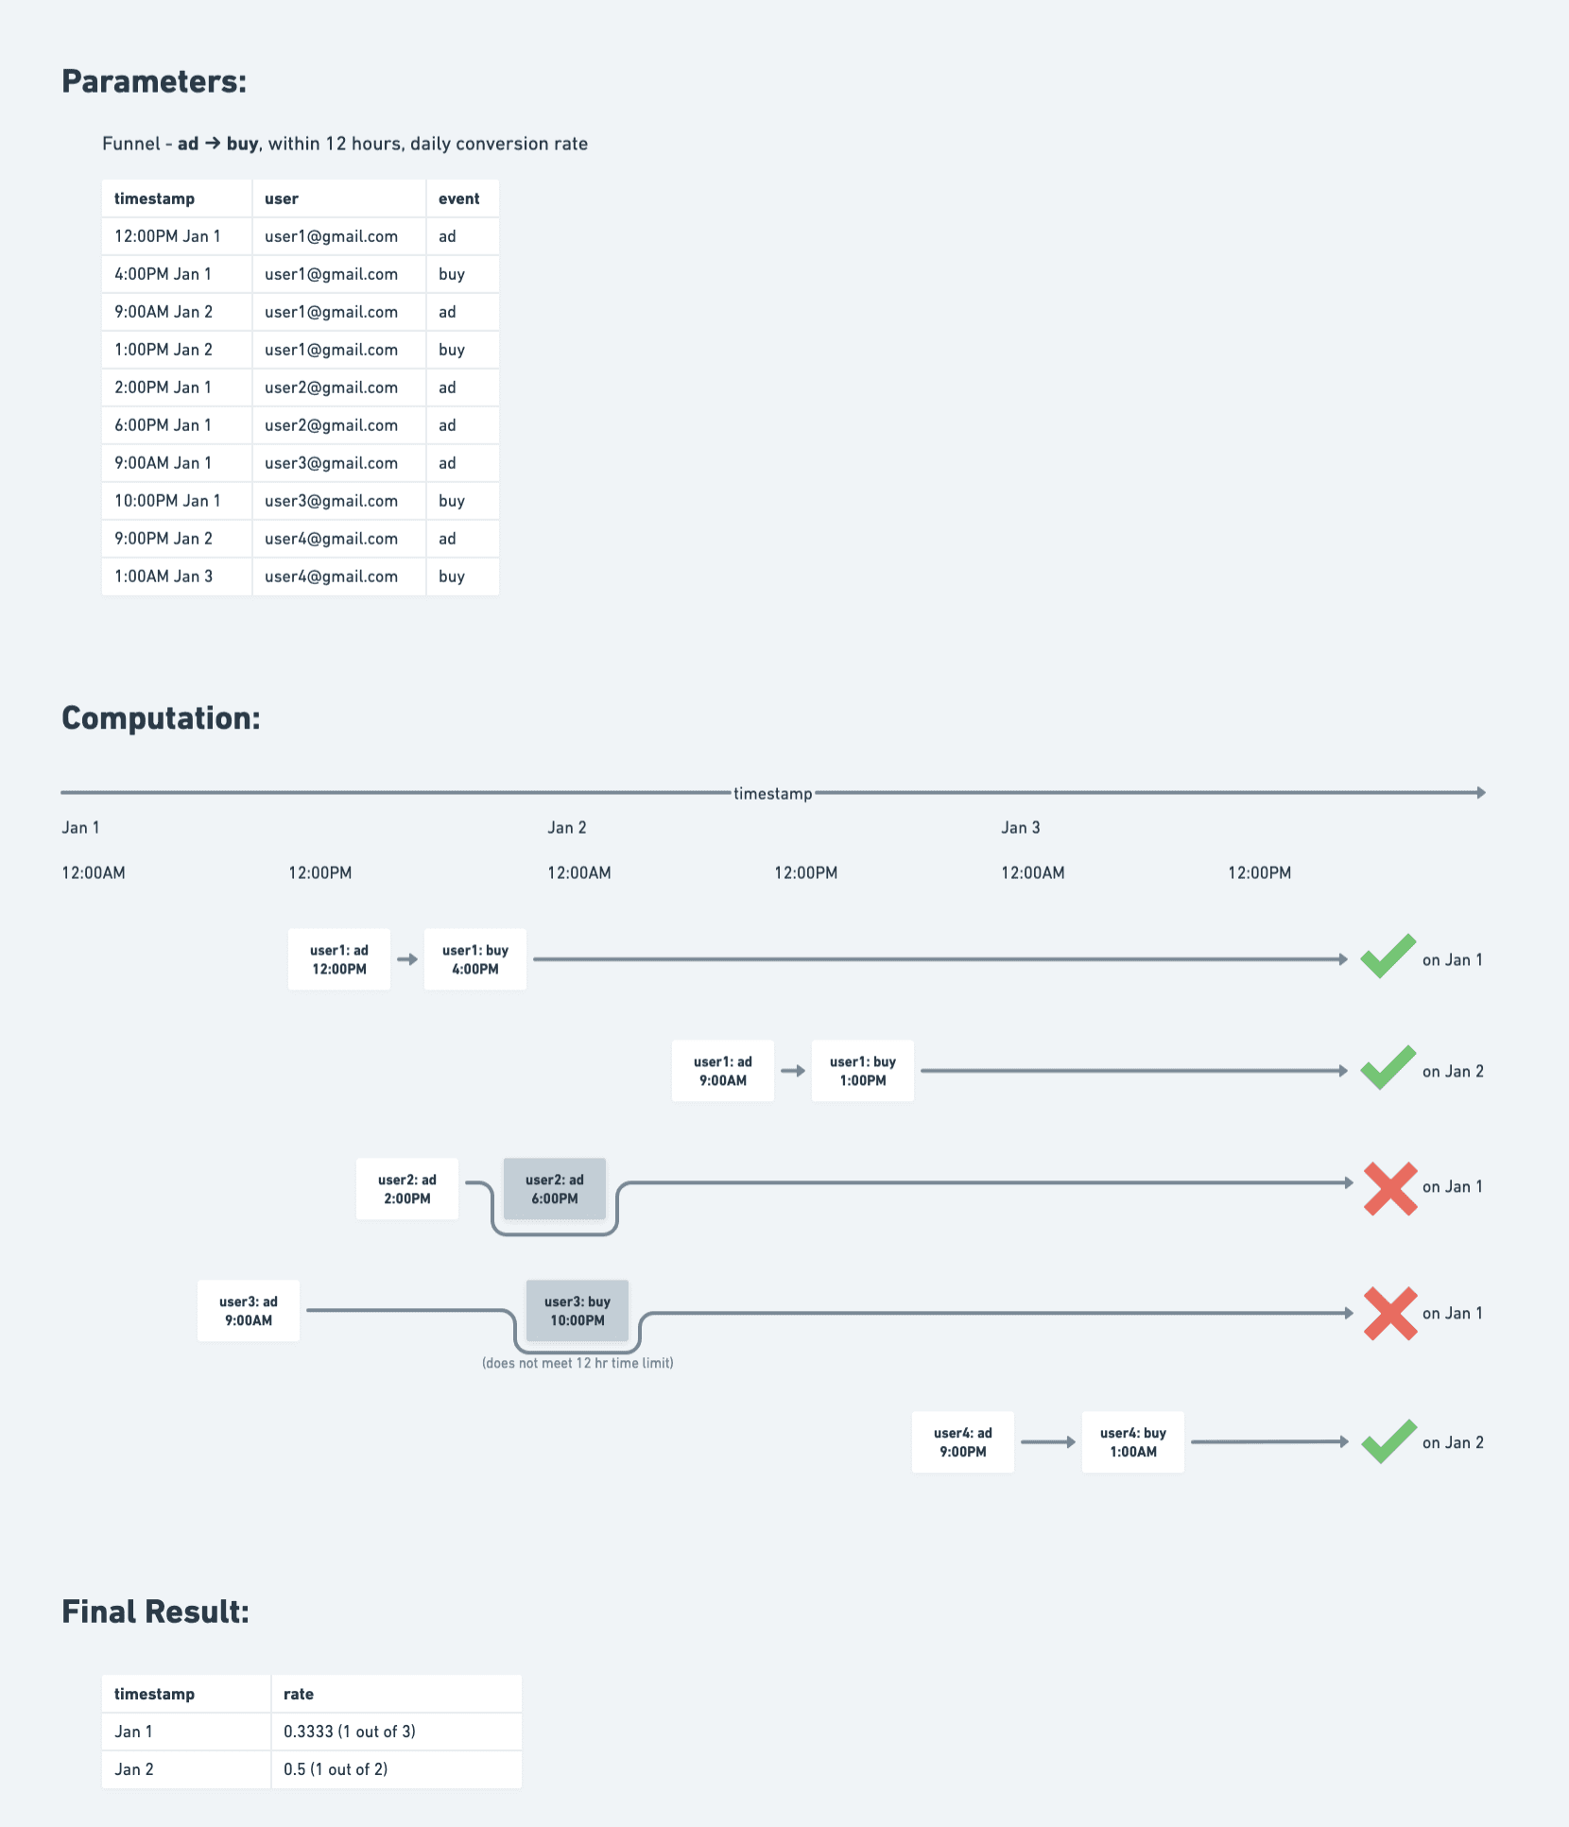Click the '2:00PM Jan 1' timestamp cell

[177, 388]
